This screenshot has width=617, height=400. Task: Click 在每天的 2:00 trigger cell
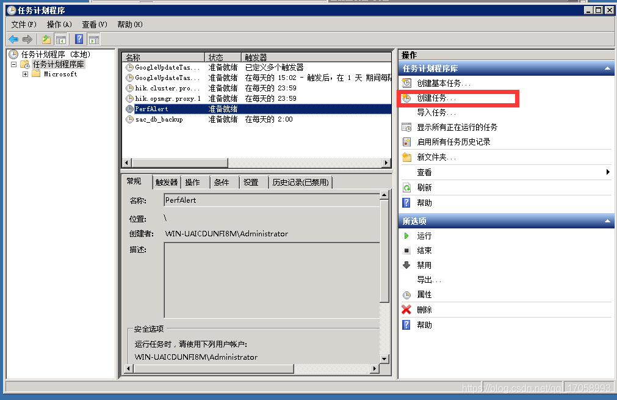pyautogui.click(x=269, y=119)
